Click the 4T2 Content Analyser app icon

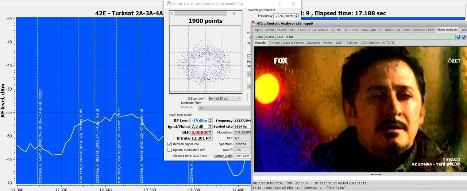[x=254, y=23]
